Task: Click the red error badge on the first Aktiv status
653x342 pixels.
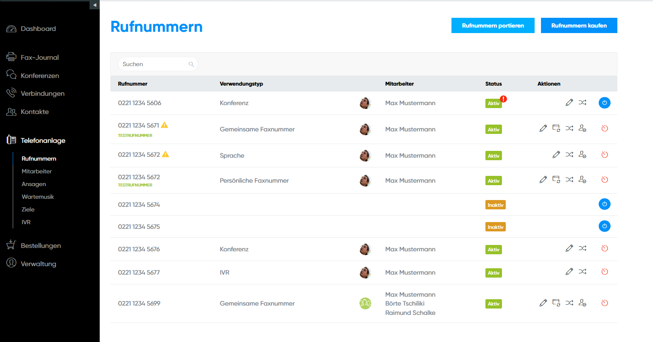Action: tap(503, 99)
